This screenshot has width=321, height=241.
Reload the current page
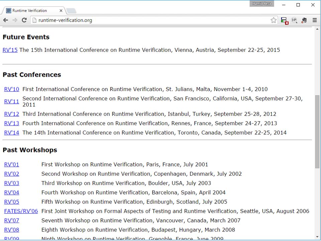click(x=24, y=20)
